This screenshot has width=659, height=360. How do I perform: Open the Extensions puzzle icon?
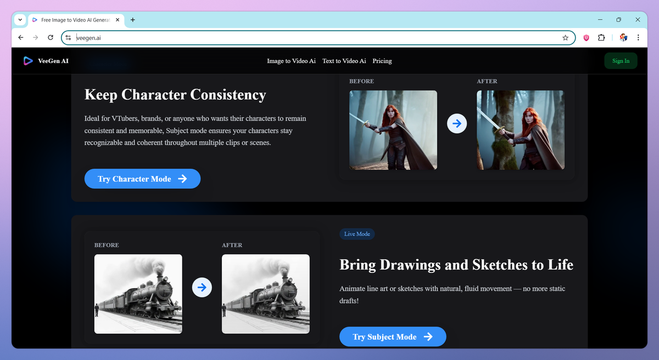pos(601,38)
